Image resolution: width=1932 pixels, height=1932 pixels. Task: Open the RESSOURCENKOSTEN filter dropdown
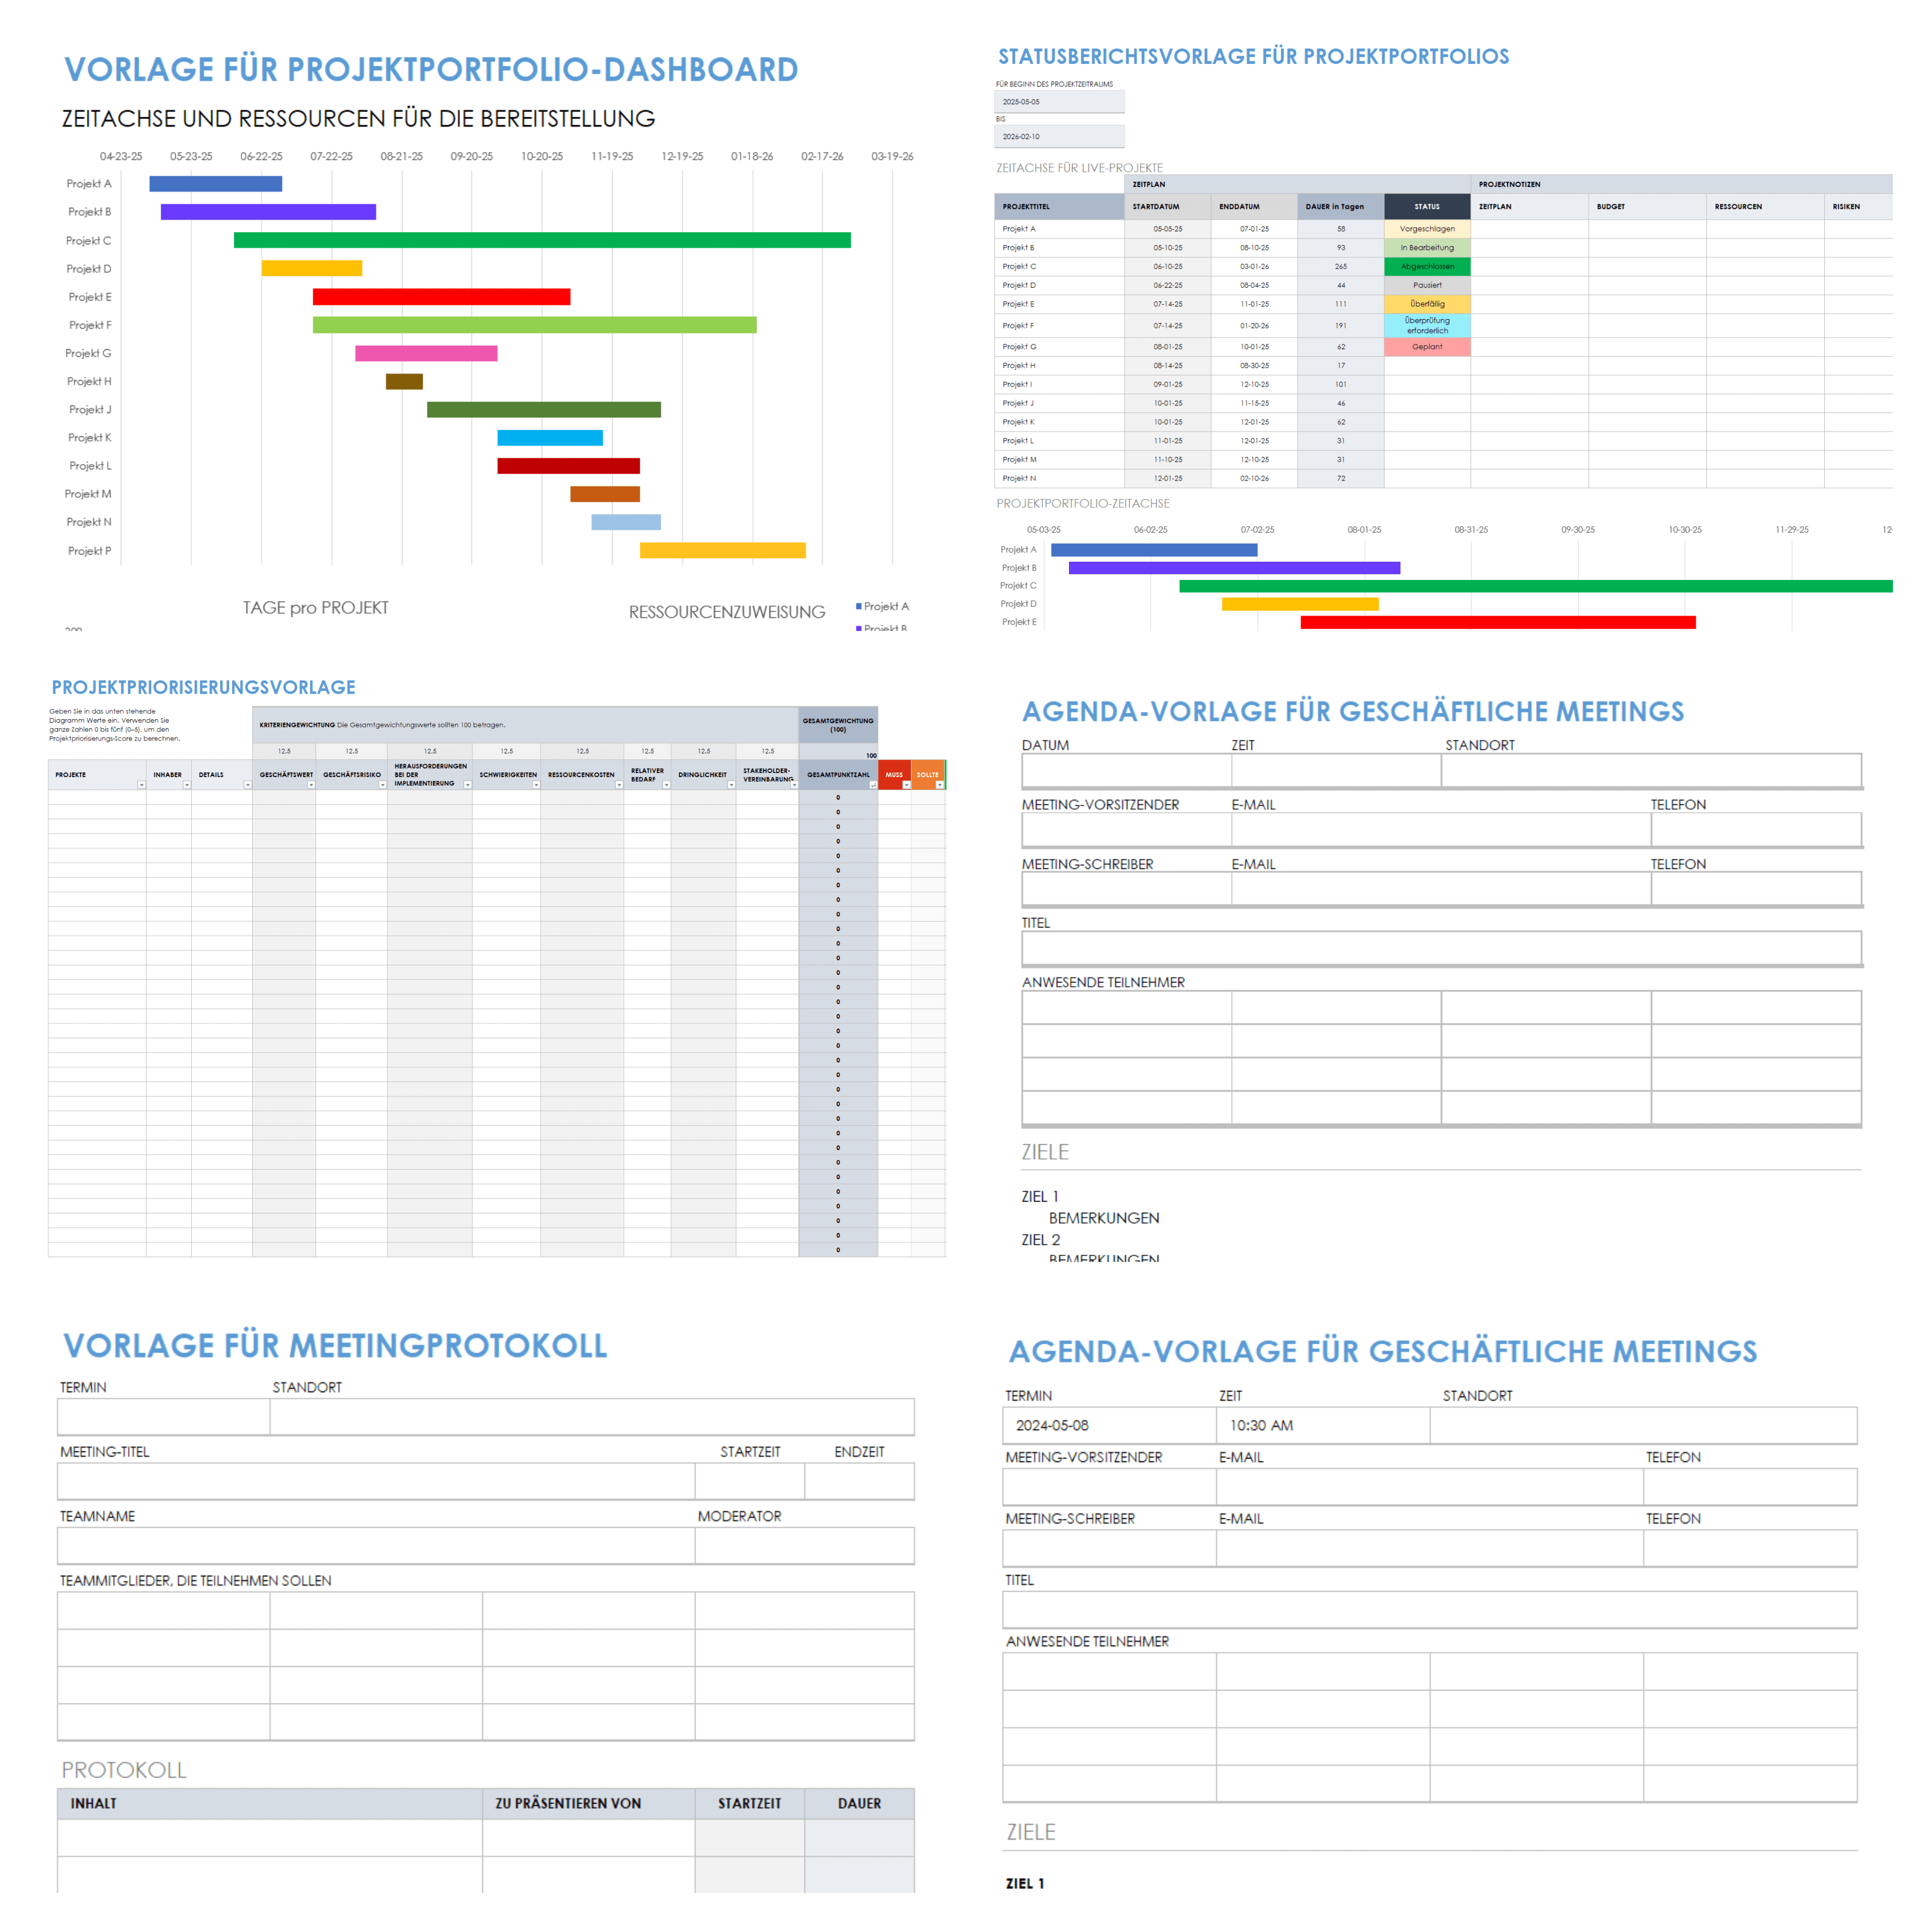point(619,785)
